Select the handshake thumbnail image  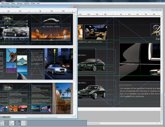pos(46,109)
